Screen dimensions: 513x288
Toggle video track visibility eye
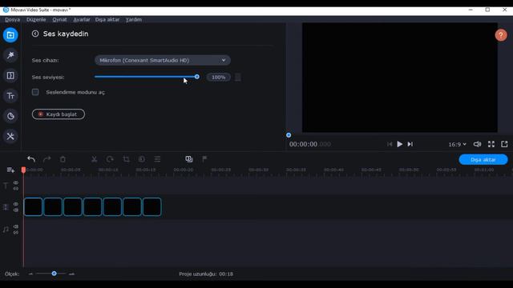pos(16,204)
